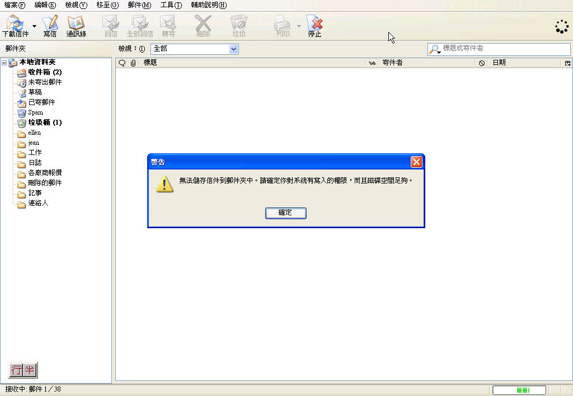Image resolution: width=573 pixels, height=396 pixels.
Task: Open the 檢視(V) menu
Action: [76, 5]
